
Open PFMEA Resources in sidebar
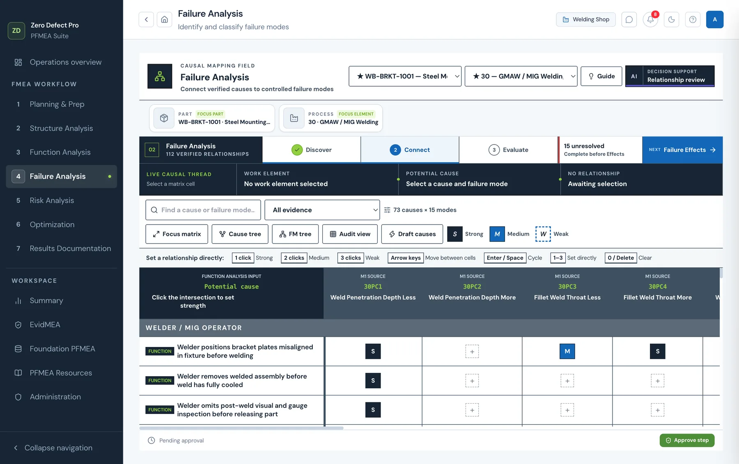click(x=62, y=373)
